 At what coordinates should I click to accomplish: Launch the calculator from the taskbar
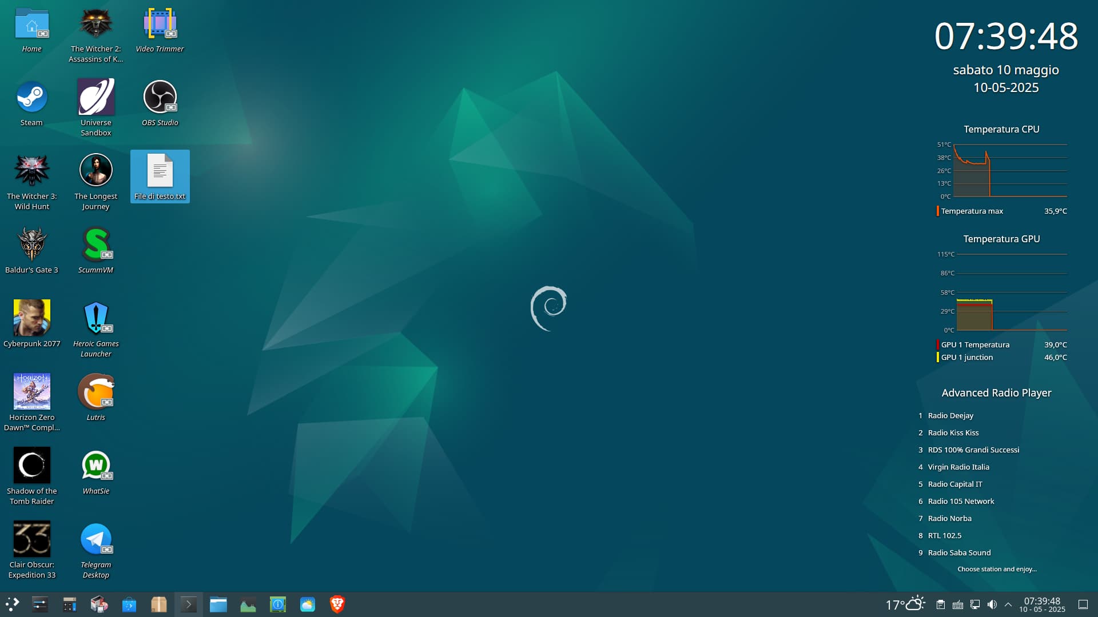(x=70, y=604)
